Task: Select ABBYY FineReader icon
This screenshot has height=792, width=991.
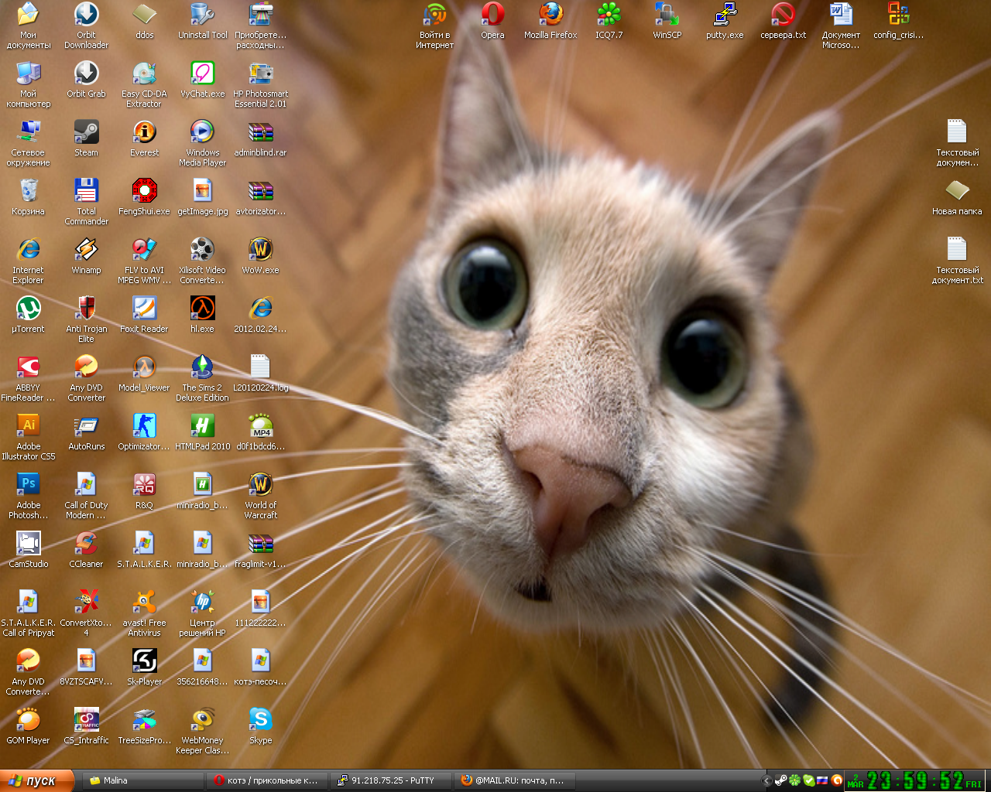Action: [x=28, y=367]
